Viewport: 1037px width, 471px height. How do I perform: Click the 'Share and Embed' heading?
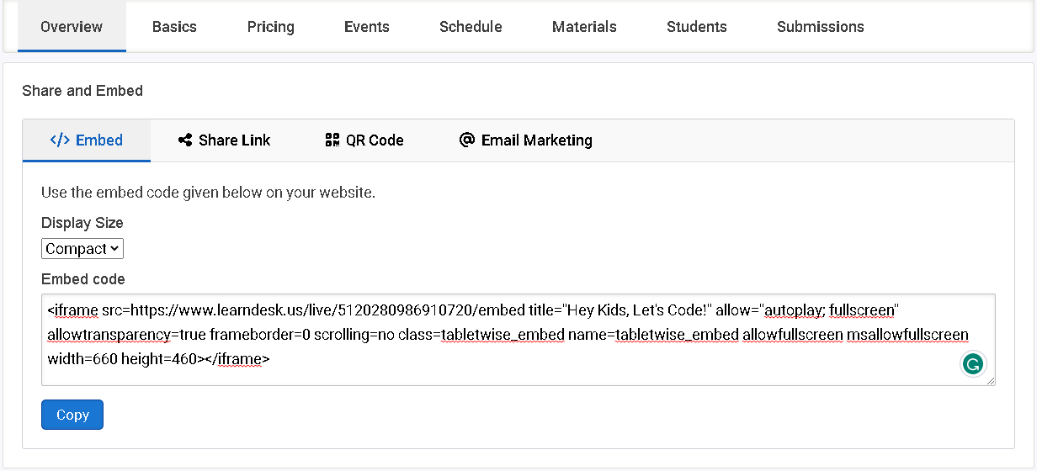[x=82, y=91]
